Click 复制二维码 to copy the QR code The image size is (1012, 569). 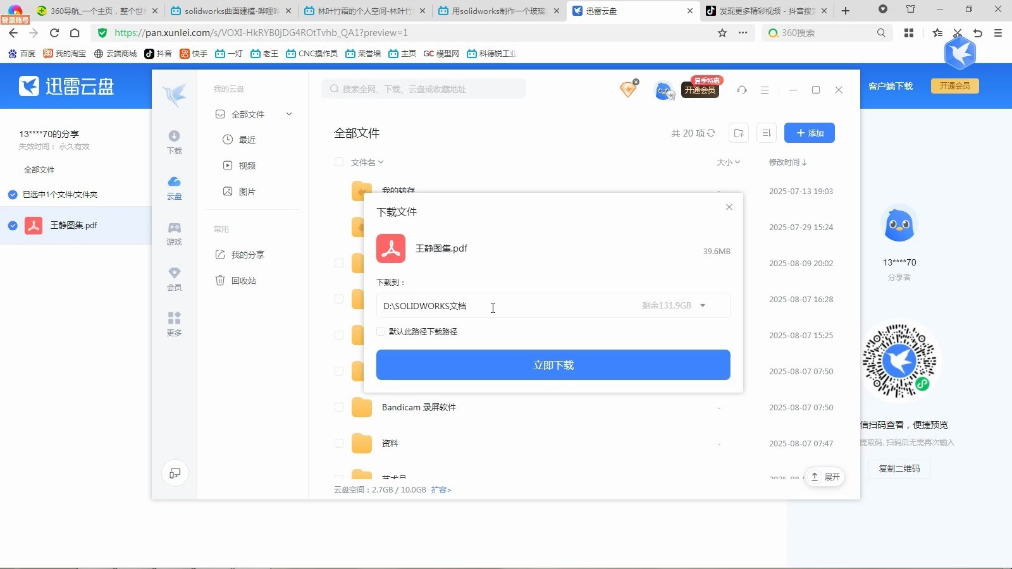(x=899, y=469)
